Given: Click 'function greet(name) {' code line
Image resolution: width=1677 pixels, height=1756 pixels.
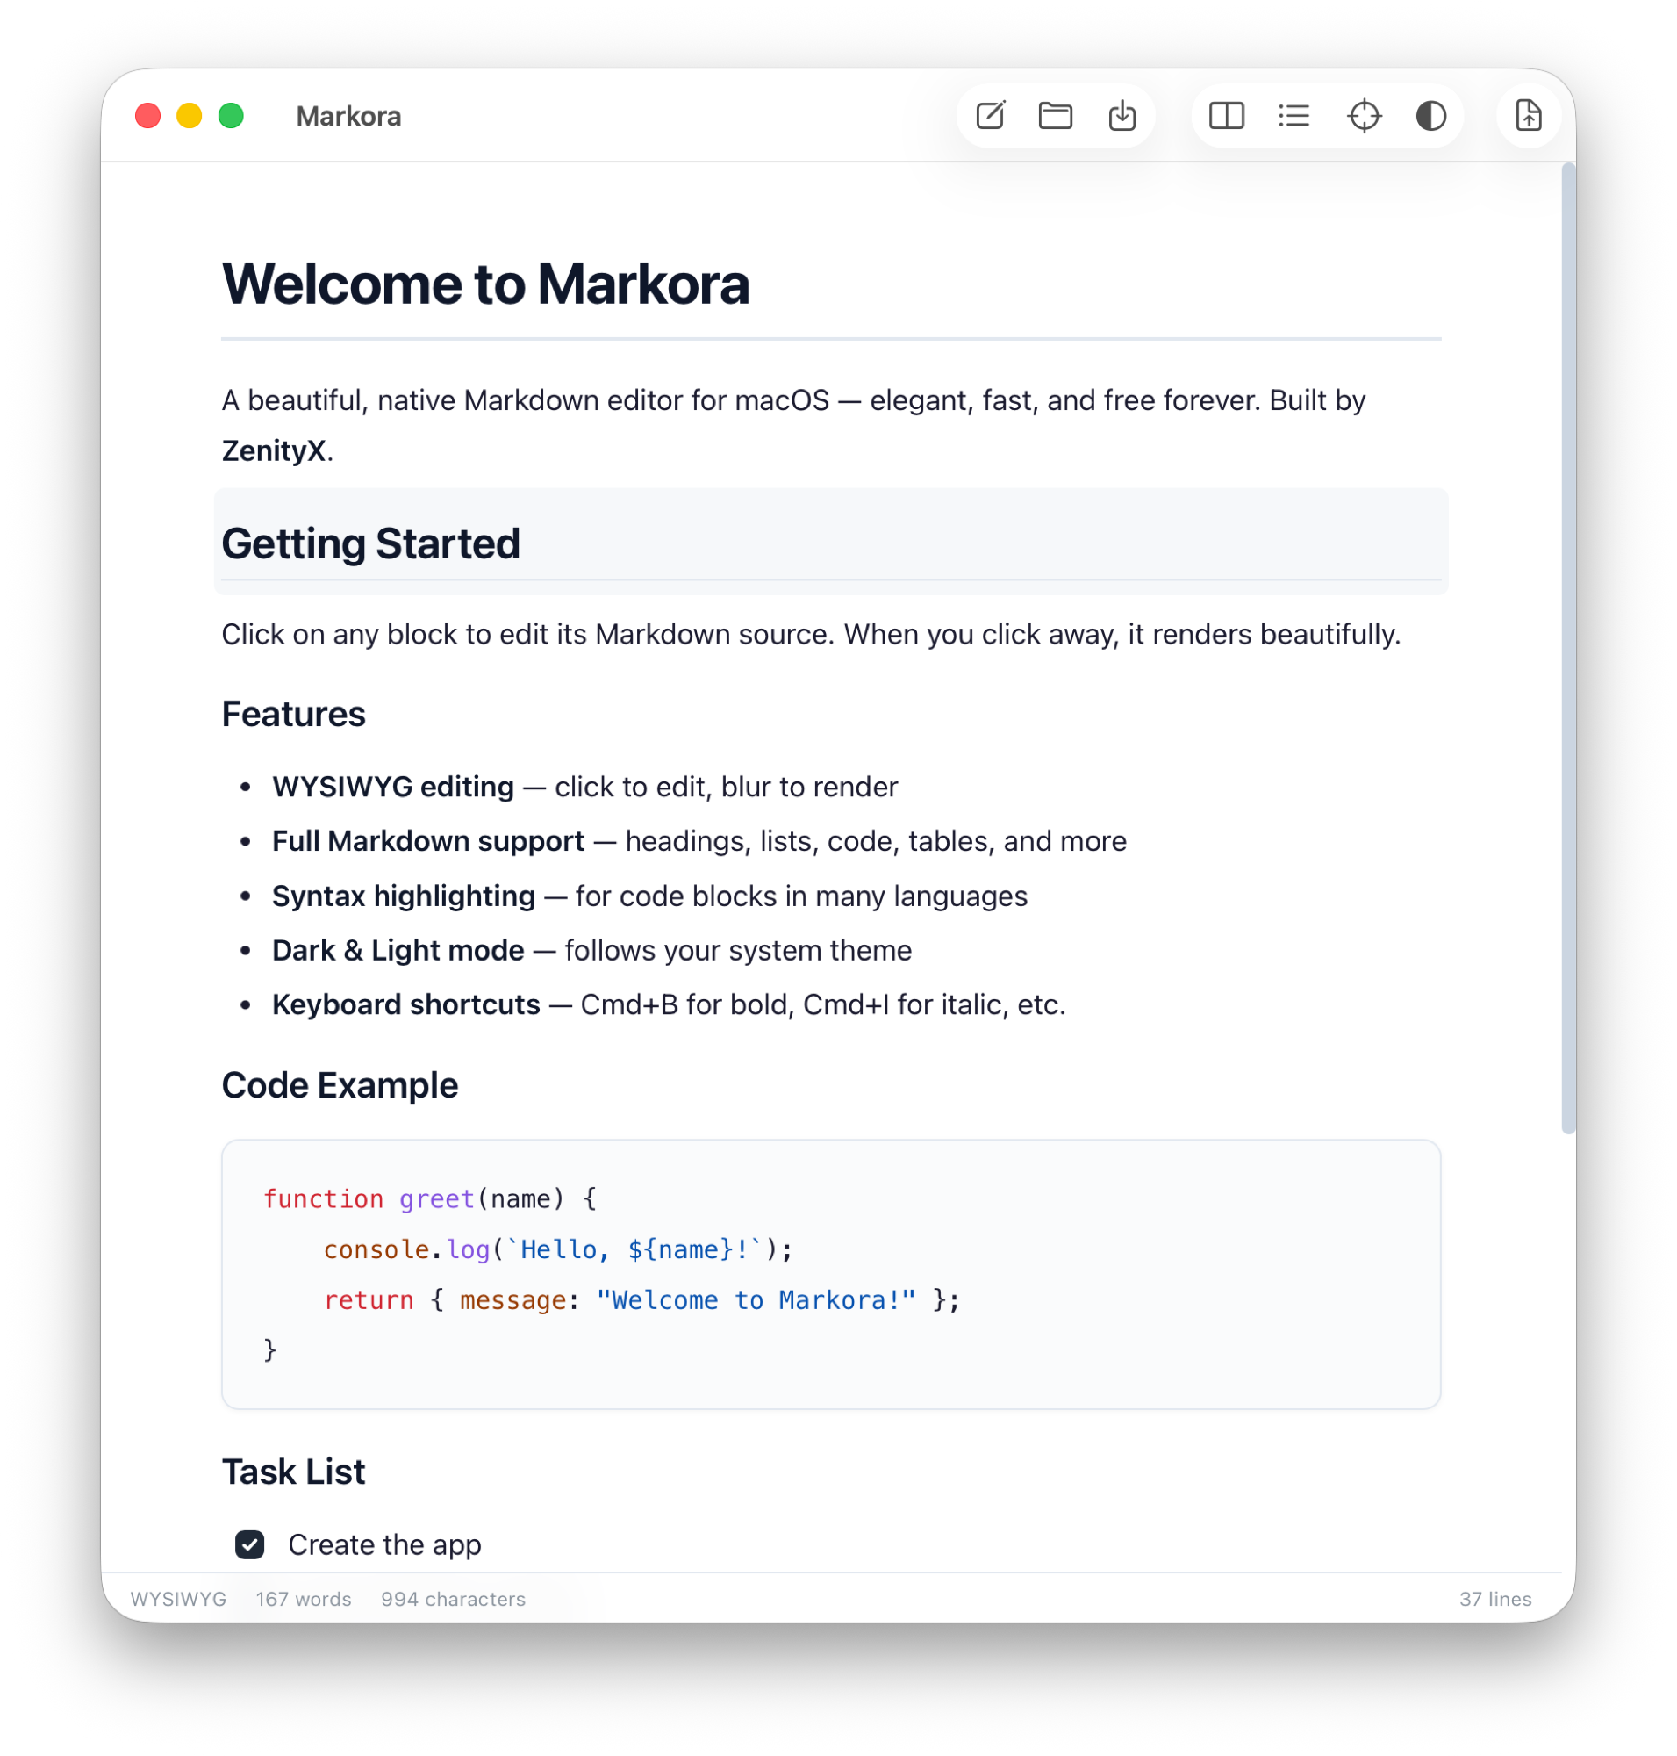Looking at the screenshot, I should pyautogui.click(x=430, y=1199).
